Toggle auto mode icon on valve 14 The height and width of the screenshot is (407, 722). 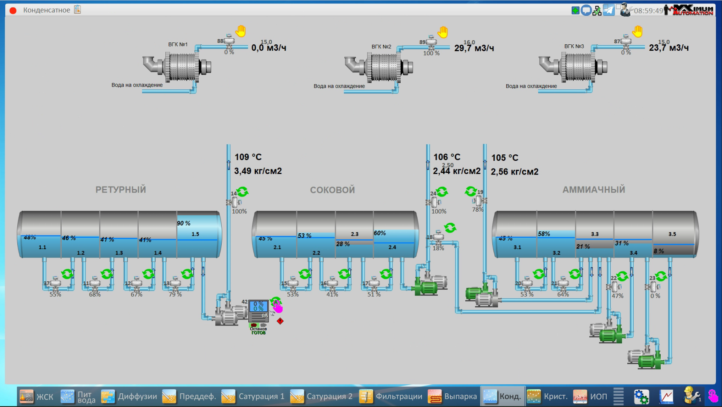(242, 191)
